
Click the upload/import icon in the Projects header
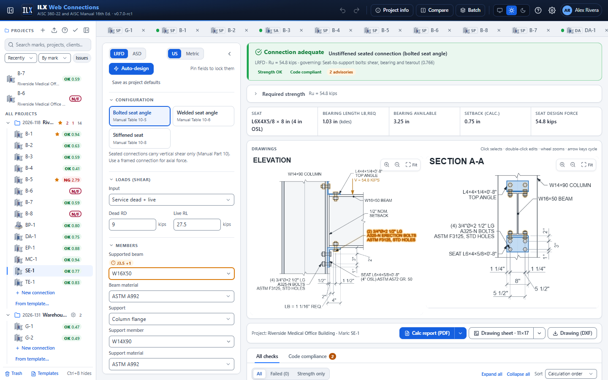click(x=54, y=30)
